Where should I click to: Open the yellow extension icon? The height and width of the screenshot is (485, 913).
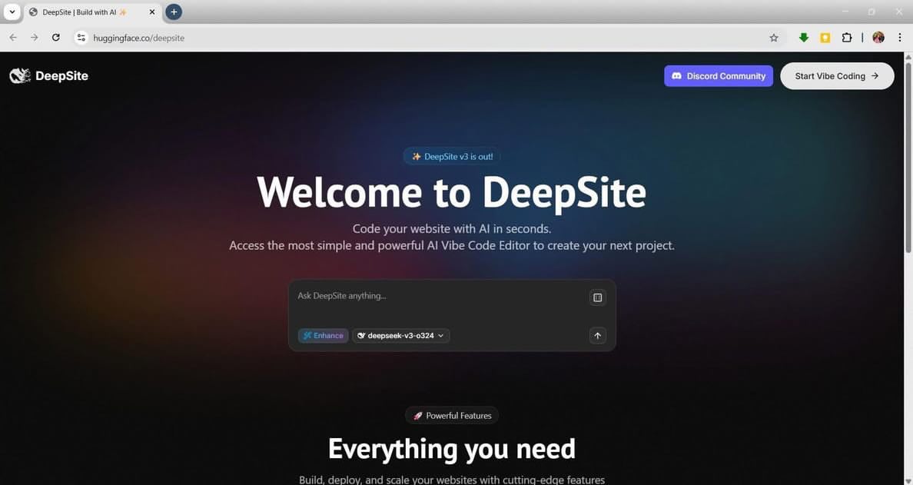click(x=825, y=38)
